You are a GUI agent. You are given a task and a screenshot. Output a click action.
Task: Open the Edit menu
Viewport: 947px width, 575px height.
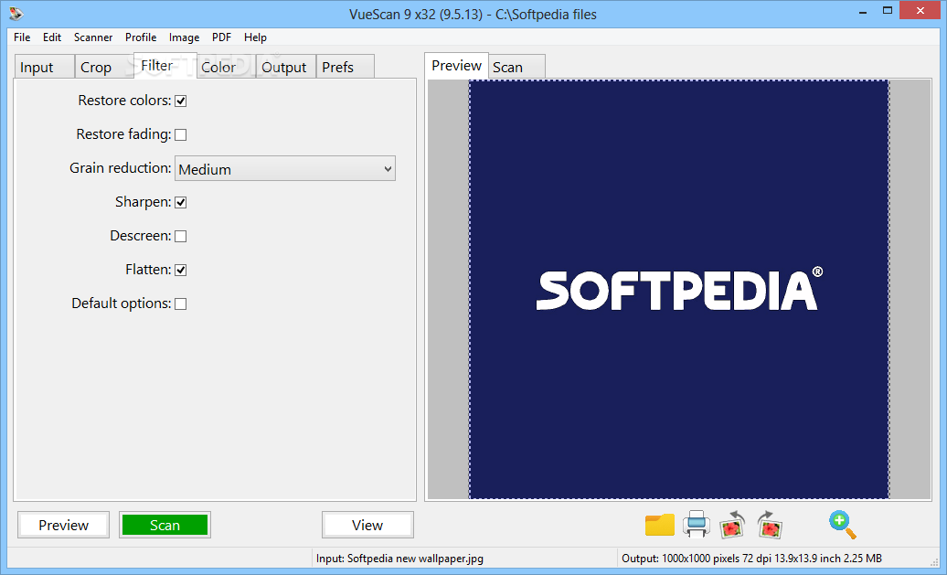pyautogui.click(x=52, y=37)
